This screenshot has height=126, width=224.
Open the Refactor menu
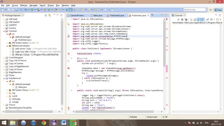click(24, 5)
